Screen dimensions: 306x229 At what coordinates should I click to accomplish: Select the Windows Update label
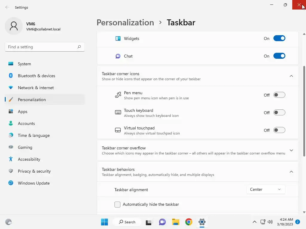click(x=34, y=183)
